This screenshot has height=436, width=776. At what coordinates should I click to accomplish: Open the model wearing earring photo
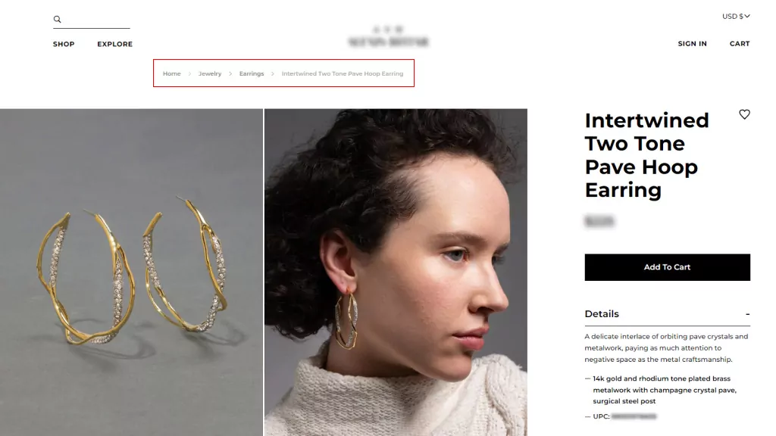[x=396, y=272]
